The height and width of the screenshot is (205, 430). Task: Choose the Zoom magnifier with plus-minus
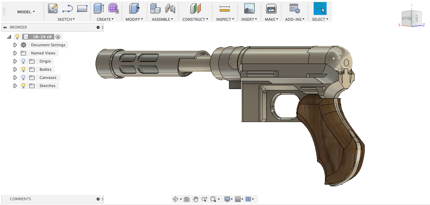(x=204, y=199)
